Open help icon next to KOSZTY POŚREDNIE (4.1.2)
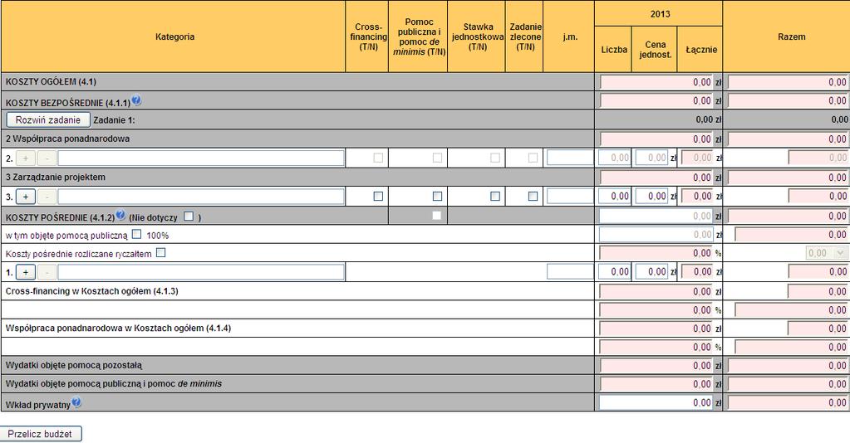 tap(120, 215)
